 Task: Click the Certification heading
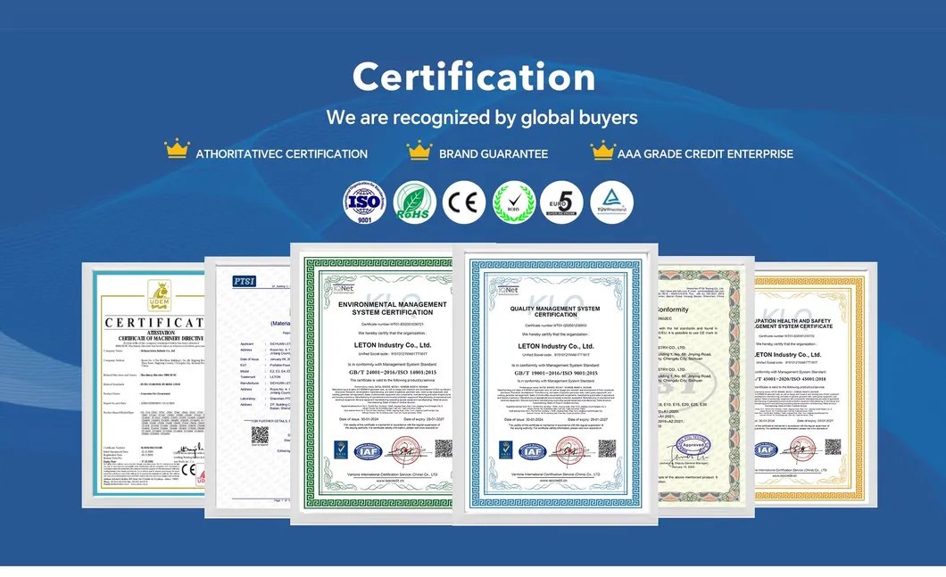point(474,78)
